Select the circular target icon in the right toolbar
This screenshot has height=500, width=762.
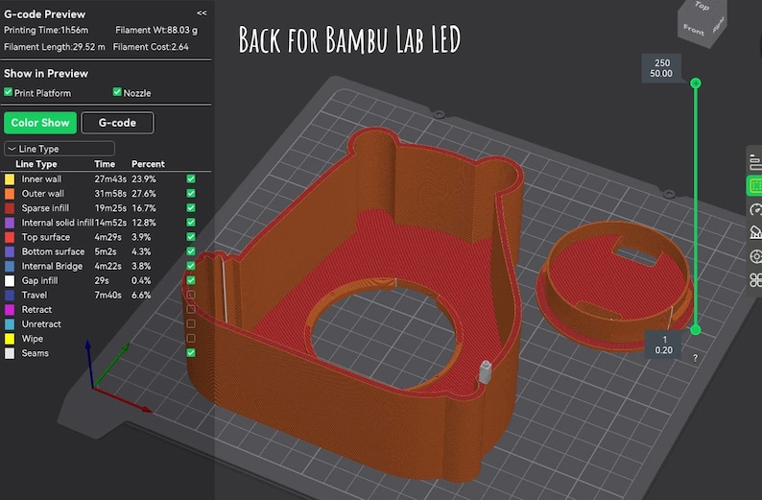pyautogui.click(x=755, y=256)
